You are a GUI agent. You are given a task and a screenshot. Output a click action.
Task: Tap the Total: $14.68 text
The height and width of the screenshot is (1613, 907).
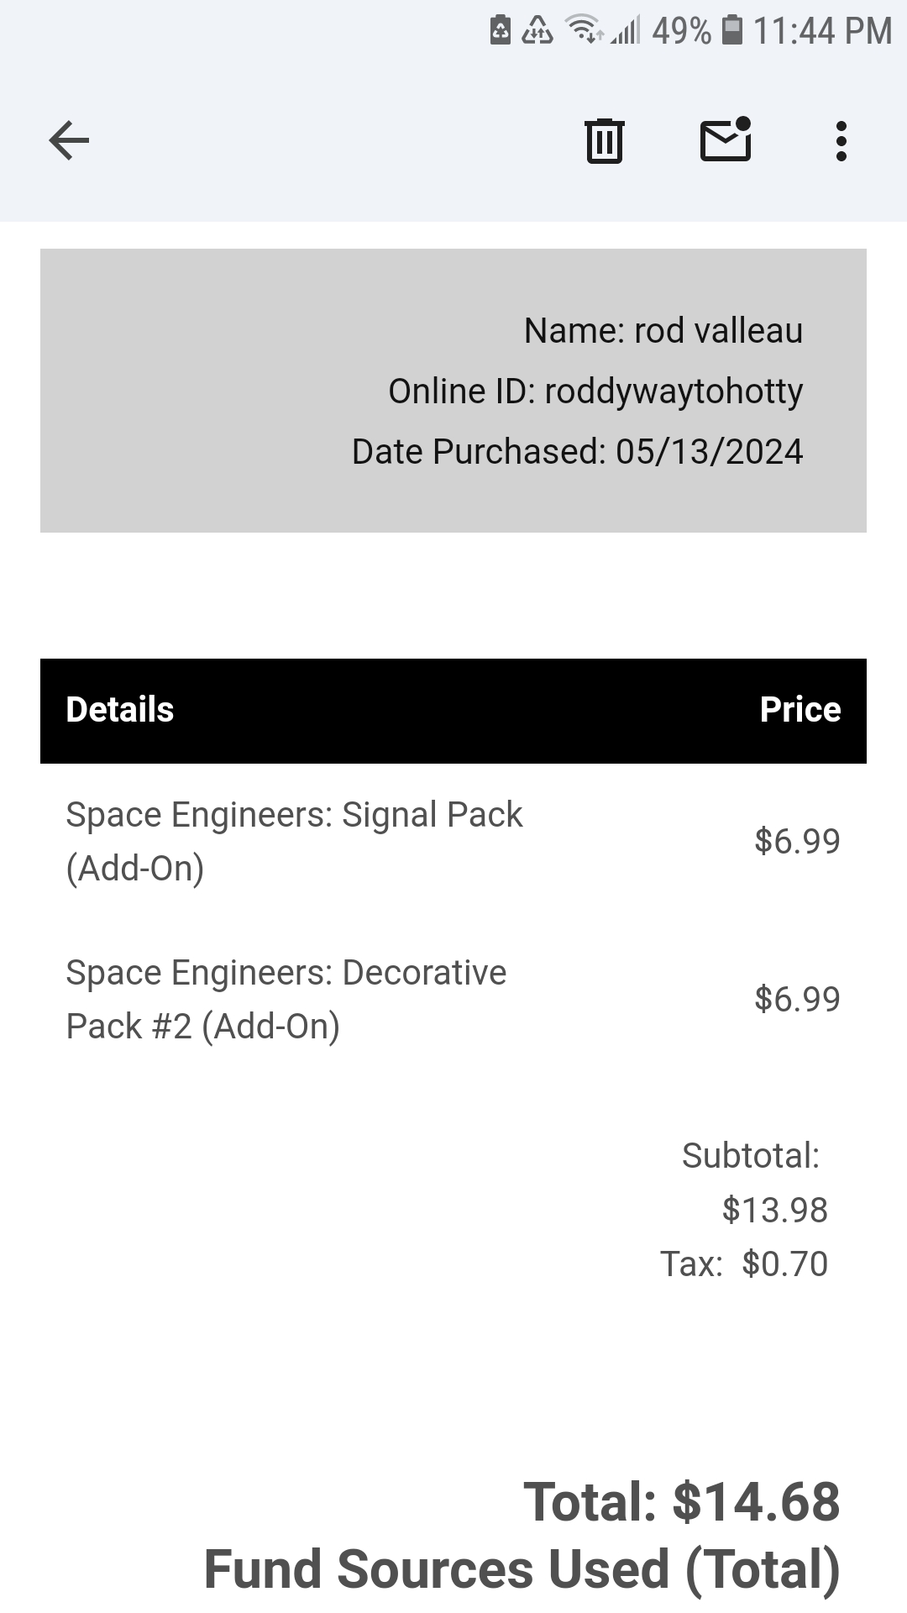click(681, 1502)
